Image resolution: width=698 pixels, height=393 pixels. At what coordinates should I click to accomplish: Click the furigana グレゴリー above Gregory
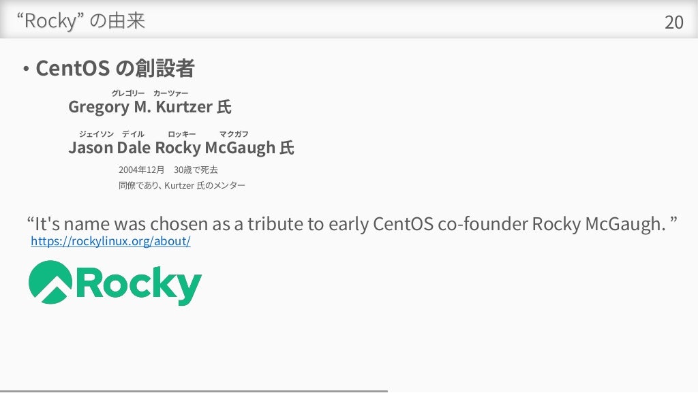(127, 93)
